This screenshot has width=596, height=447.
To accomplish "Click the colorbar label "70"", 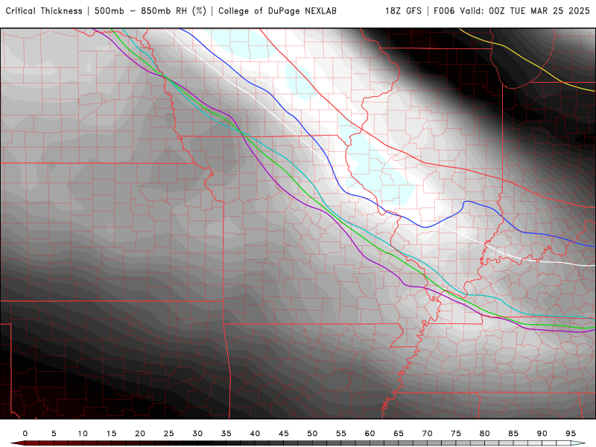I will [x=427, y=434].
